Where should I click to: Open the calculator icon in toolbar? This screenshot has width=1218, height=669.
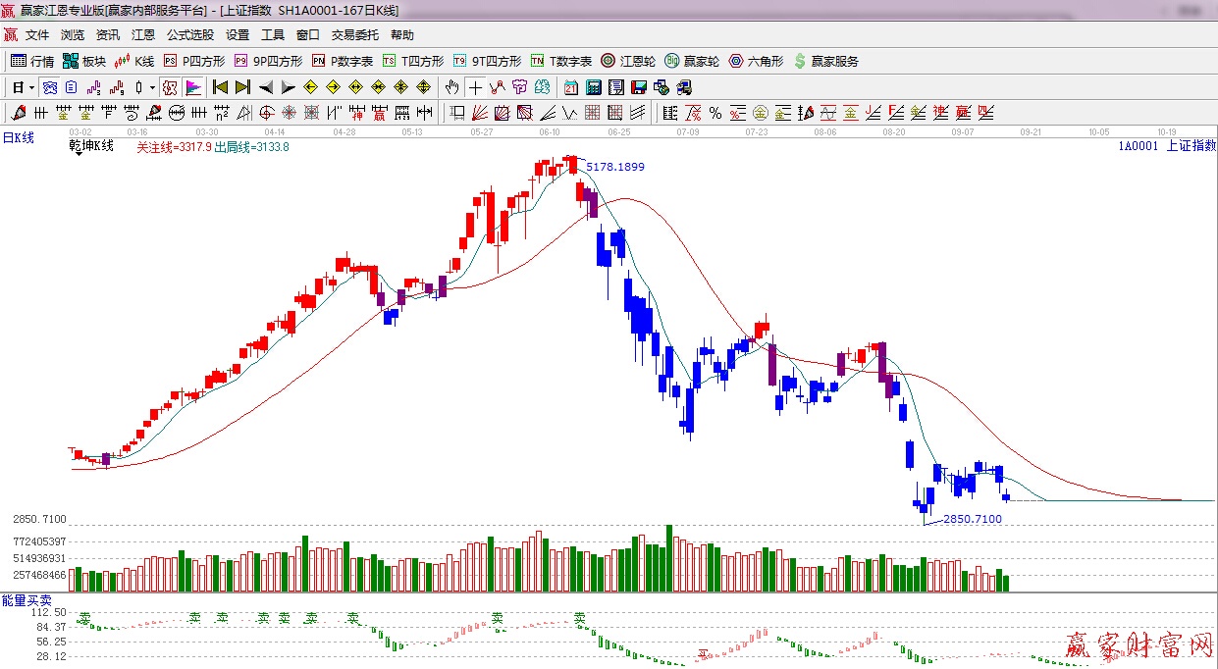593,87
